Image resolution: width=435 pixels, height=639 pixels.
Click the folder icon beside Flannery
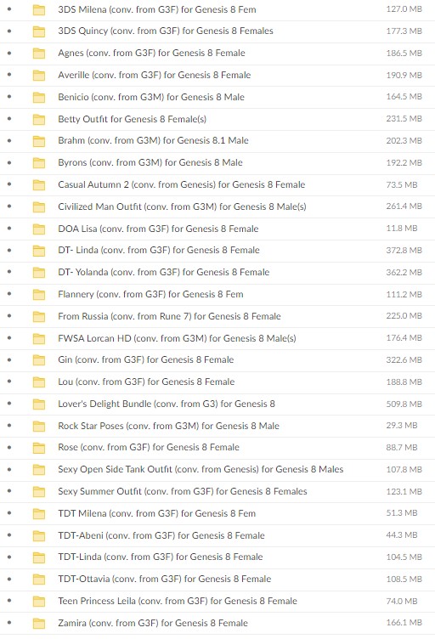click(x=39, y=295)
